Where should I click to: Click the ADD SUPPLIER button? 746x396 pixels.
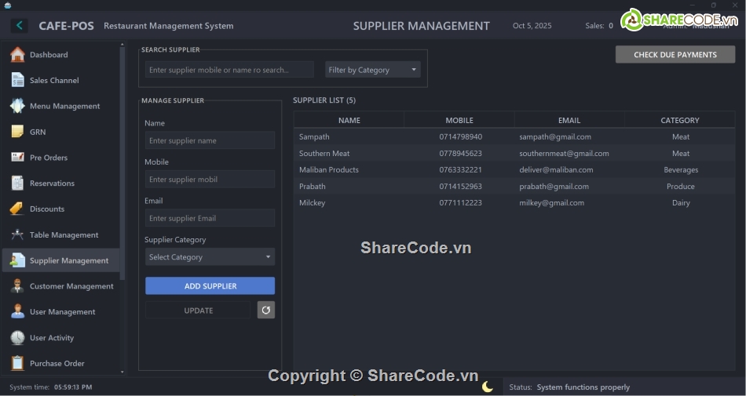point(210,286)
